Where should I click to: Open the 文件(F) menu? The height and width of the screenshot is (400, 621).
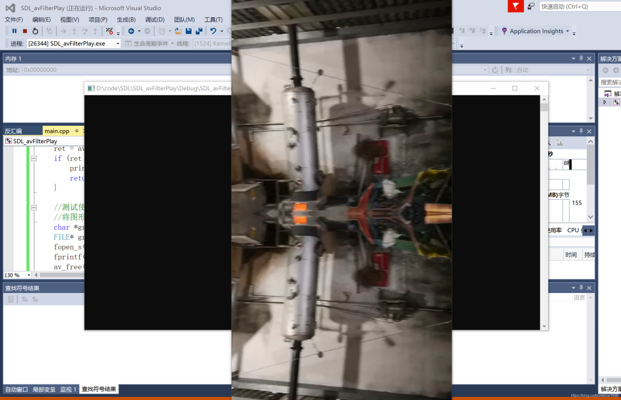[x=14, y=19]
